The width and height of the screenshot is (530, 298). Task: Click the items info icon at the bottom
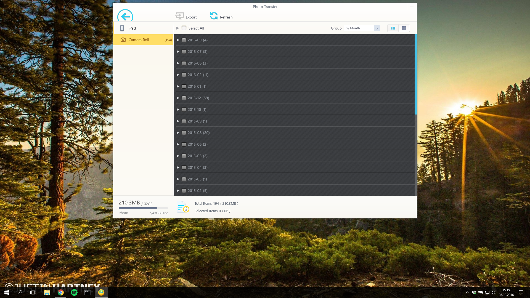tap(183, 207)
